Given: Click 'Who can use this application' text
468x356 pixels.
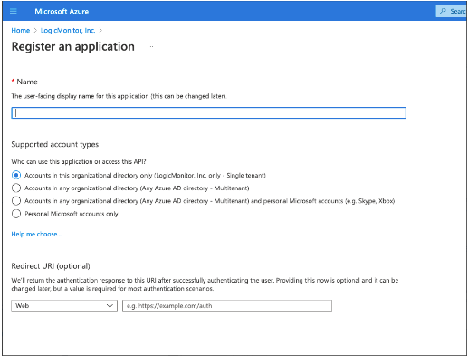Looking at the screenshot, I should pyautogui.click(x=79, y=161).
